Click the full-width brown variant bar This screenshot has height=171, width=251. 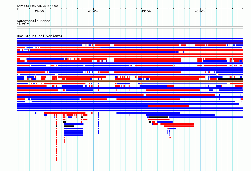(130, 81)
